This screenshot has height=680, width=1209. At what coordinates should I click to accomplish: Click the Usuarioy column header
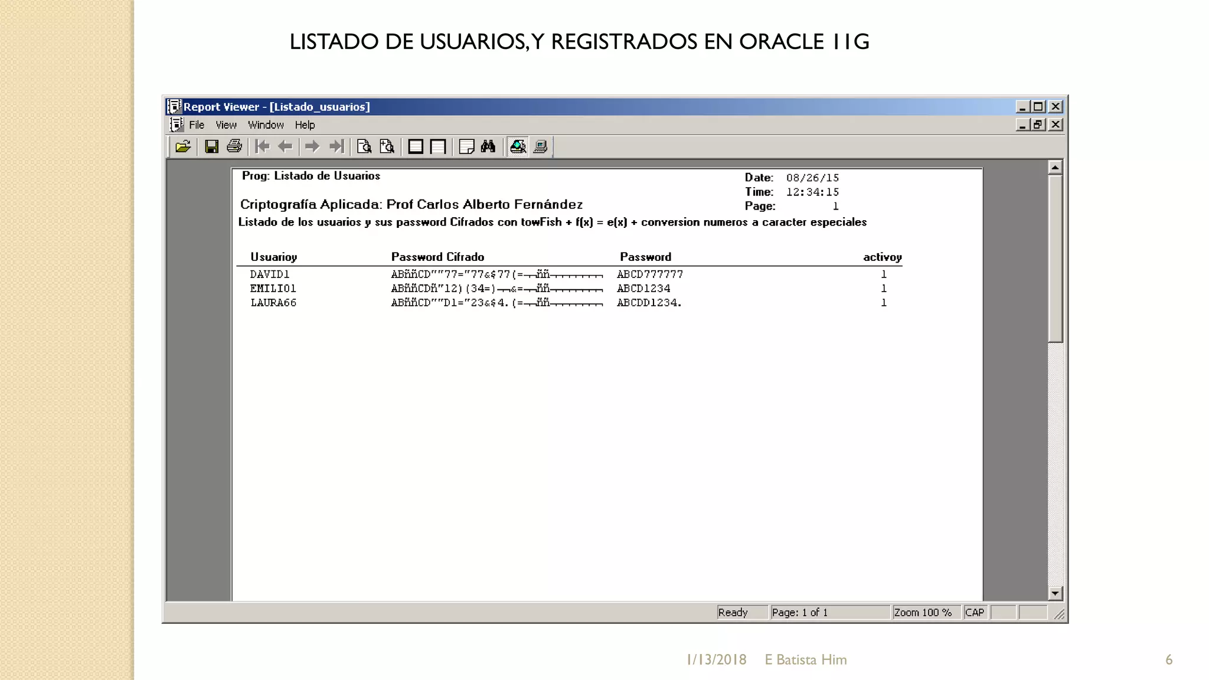tap(273, 257)
